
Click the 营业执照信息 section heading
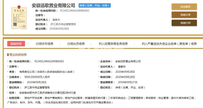[18, 55]
